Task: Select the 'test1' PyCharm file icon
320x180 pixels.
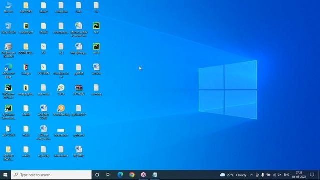Action: [96, 49]
